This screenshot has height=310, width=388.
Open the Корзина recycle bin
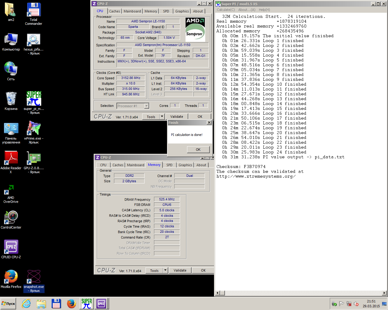11,101
